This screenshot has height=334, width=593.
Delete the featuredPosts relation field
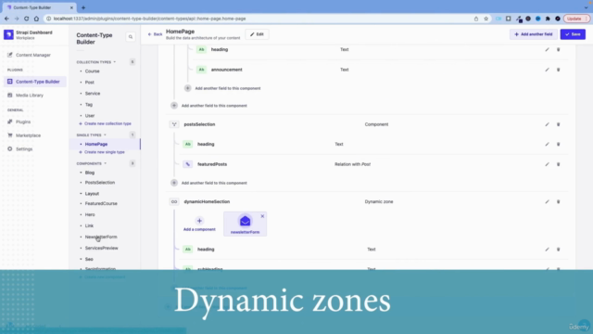click(558, 164)
